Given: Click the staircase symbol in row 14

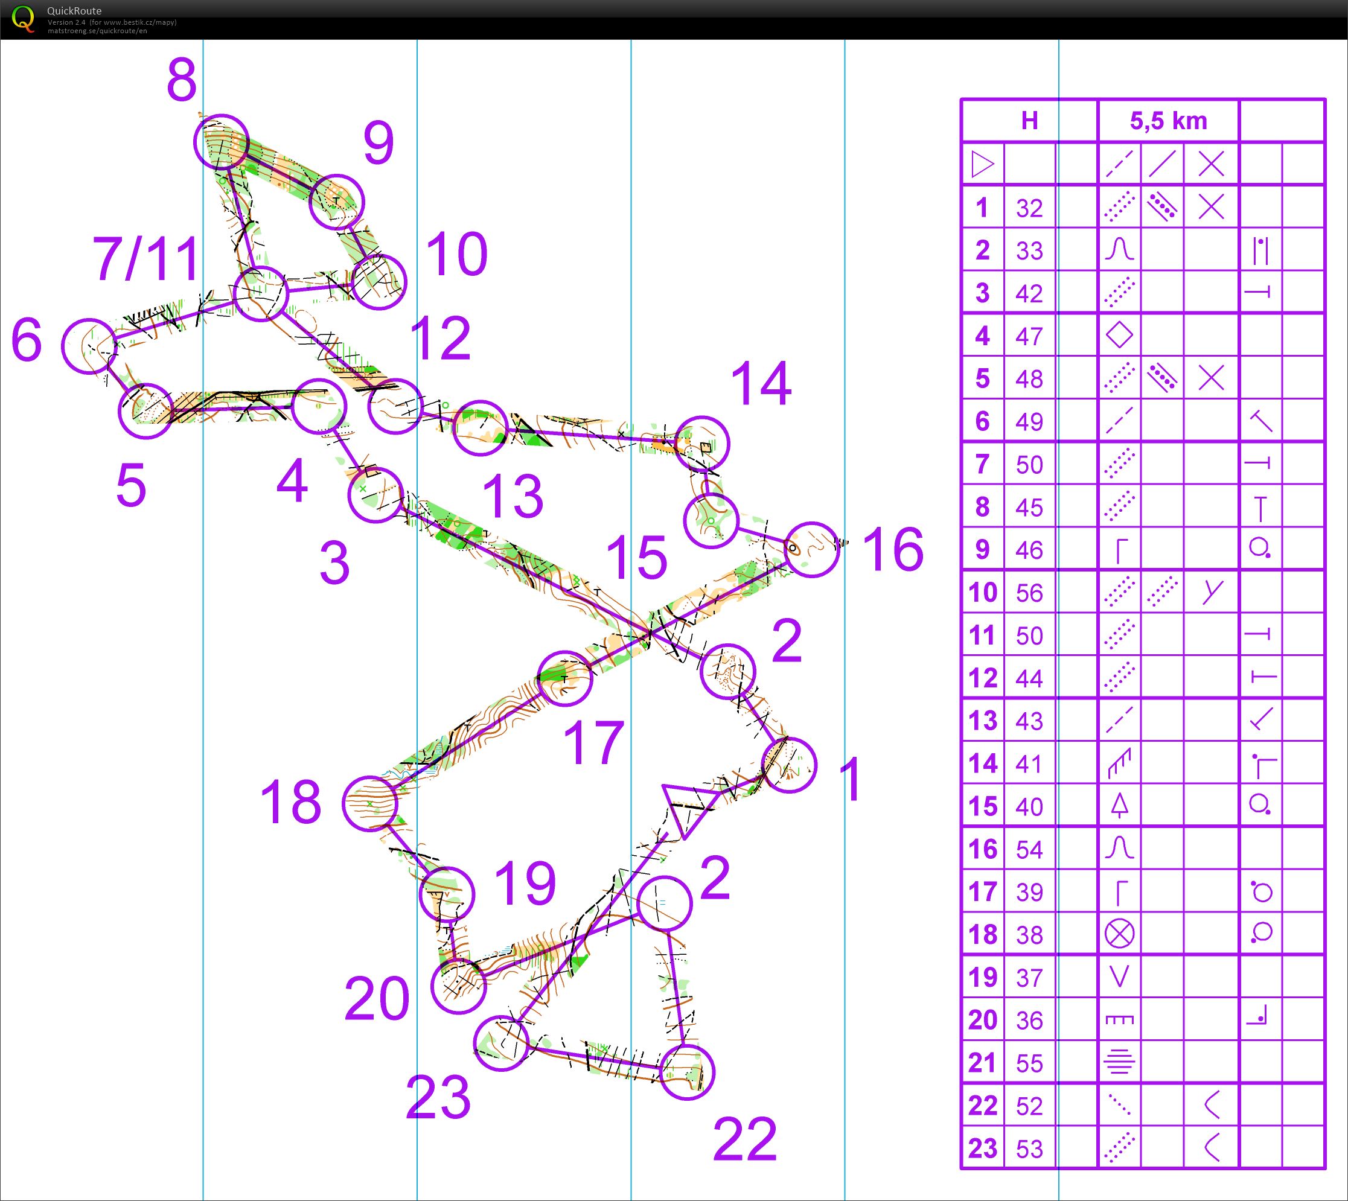Looking at the screenshot, I should point(1119,763).
